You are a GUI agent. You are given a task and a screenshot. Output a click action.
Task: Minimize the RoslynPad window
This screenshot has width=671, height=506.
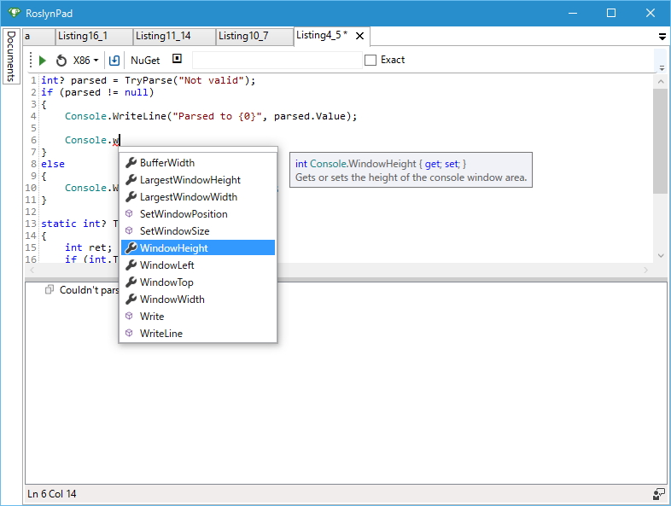point(573,14)
